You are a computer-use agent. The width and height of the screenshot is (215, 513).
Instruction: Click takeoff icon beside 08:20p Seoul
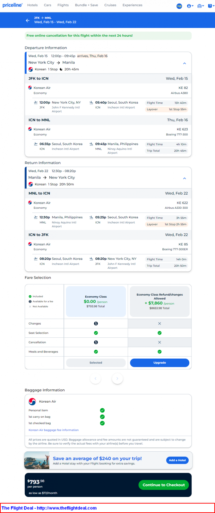36,259
